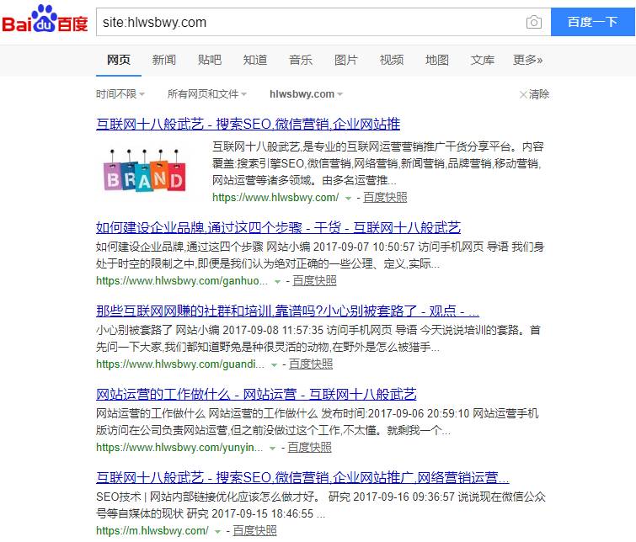
Task: Click the Baidu logo
Action: tap(45, 19)
